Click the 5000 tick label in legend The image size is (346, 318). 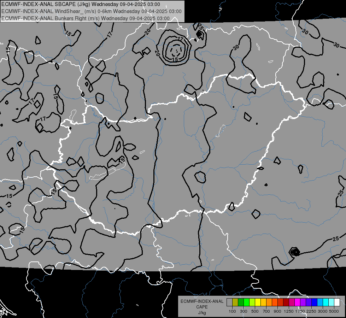pyautogui.click(x=334, y=311)
